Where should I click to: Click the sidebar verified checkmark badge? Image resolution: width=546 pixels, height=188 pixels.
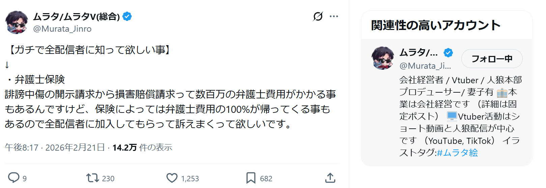(x=448, y=53)
